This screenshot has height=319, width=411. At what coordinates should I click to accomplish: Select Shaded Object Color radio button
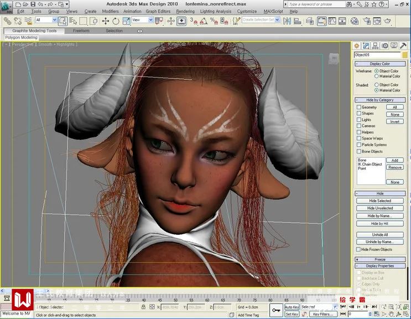377,85
